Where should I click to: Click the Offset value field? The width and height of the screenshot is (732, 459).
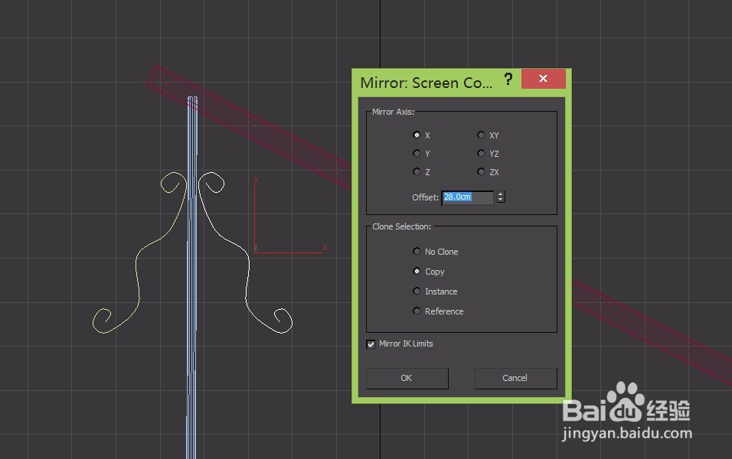coord(467,197)
